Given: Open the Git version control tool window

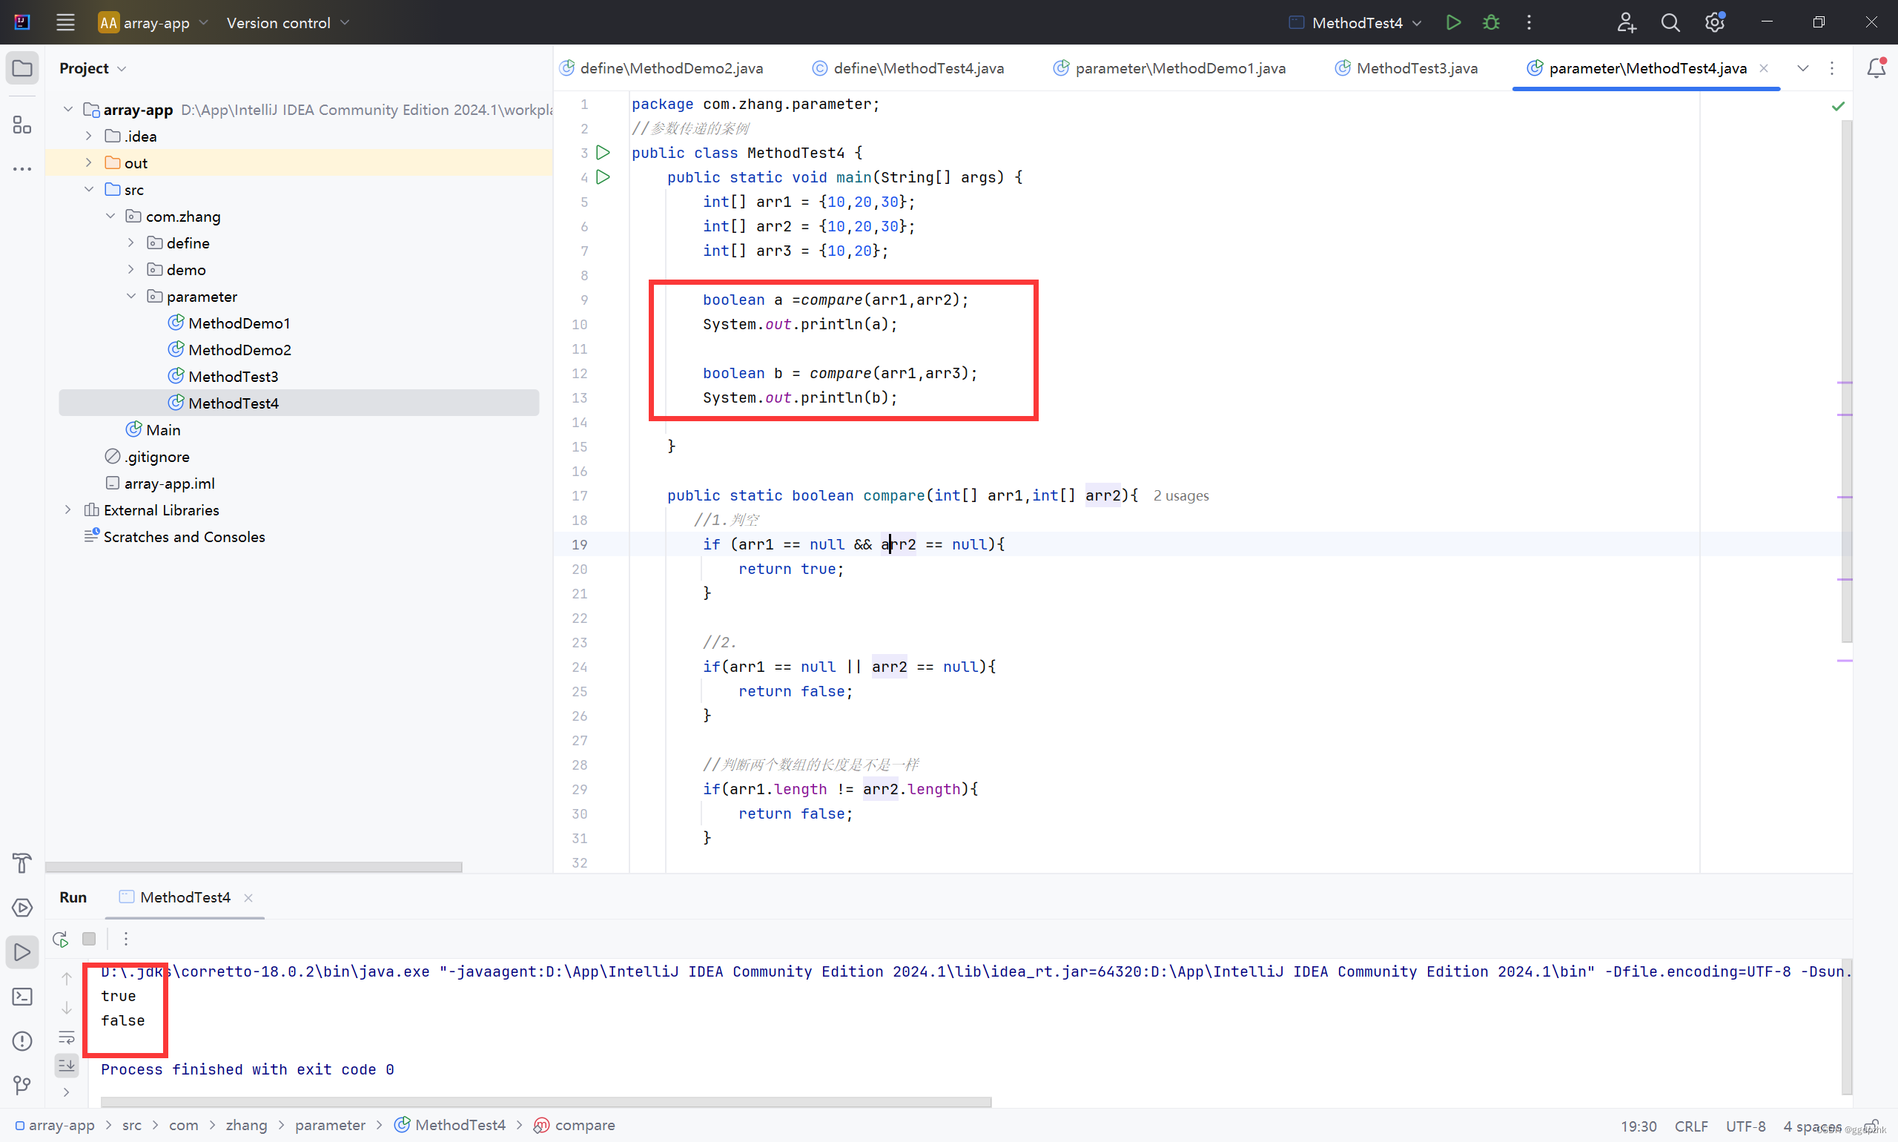Looking at the screenshot, I should click(22, 1085).
